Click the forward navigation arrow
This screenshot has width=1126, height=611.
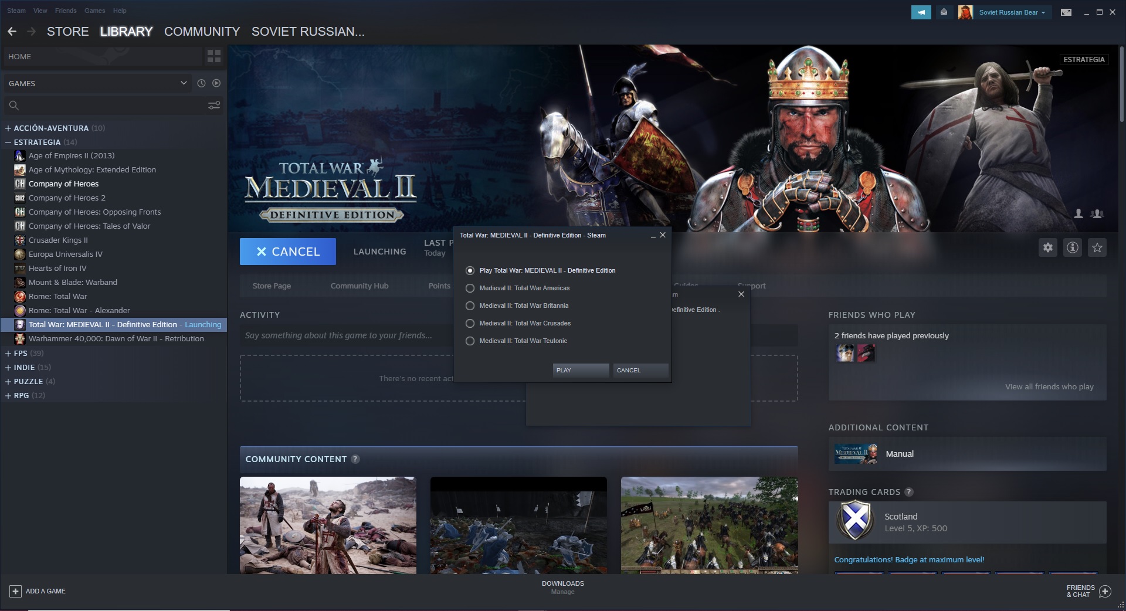click(x=32, y=32)
